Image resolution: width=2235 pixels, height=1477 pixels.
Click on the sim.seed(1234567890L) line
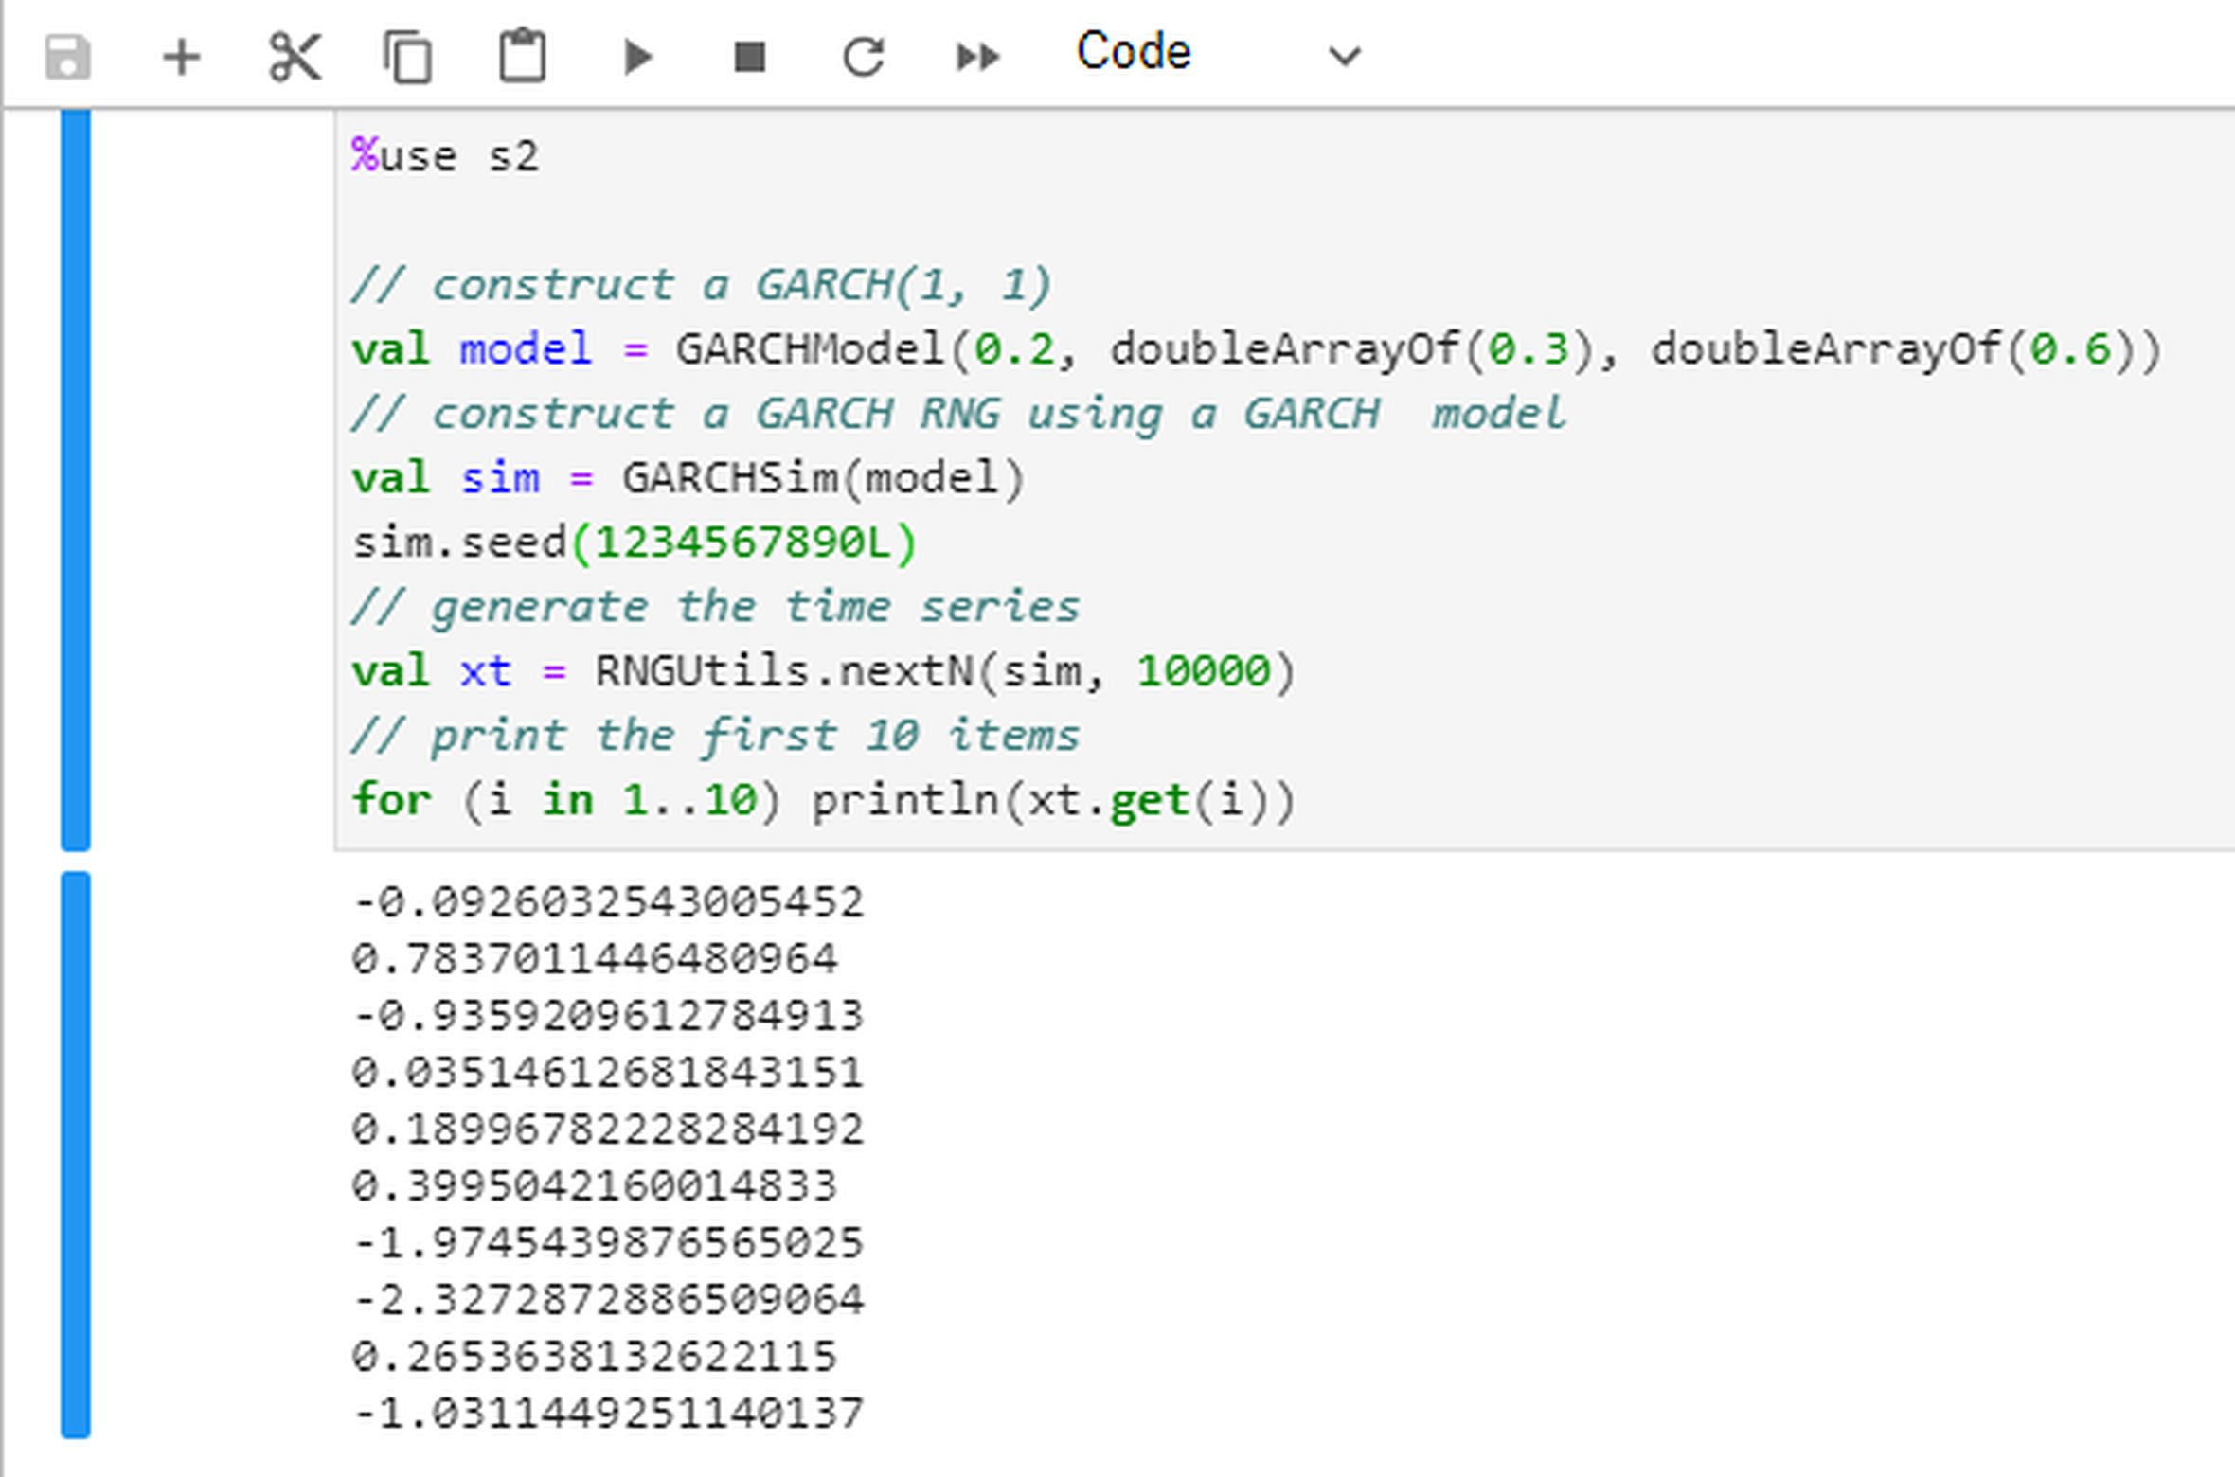coord(635,543)
